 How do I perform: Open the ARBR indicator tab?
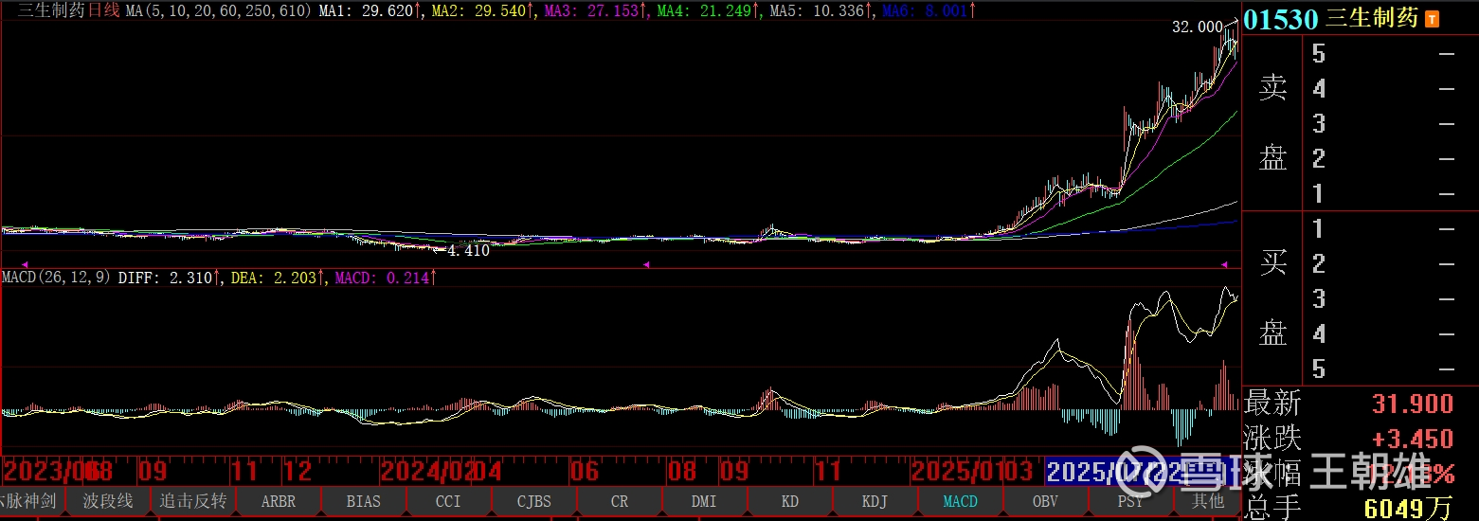[278, 501]
